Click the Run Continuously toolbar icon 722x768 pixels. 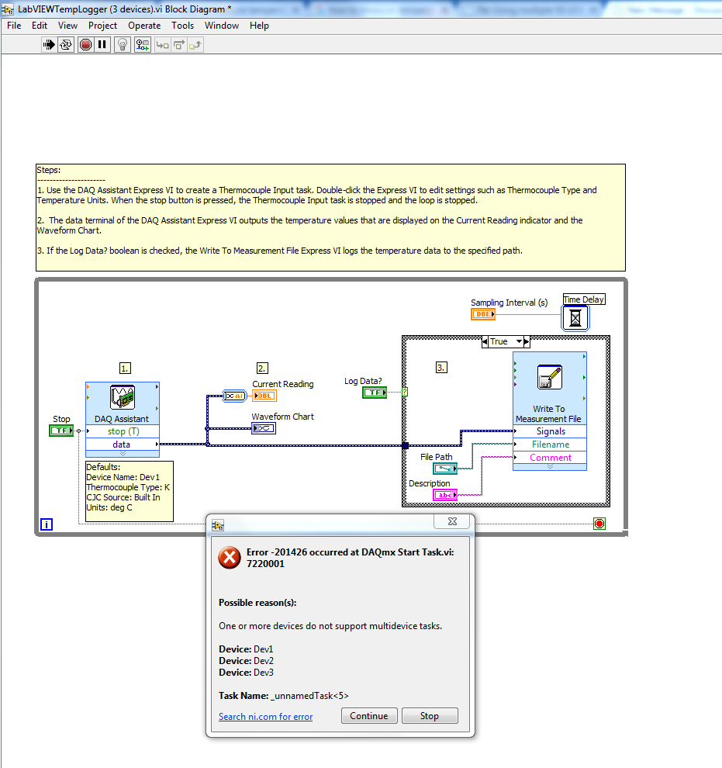(67, 45)
